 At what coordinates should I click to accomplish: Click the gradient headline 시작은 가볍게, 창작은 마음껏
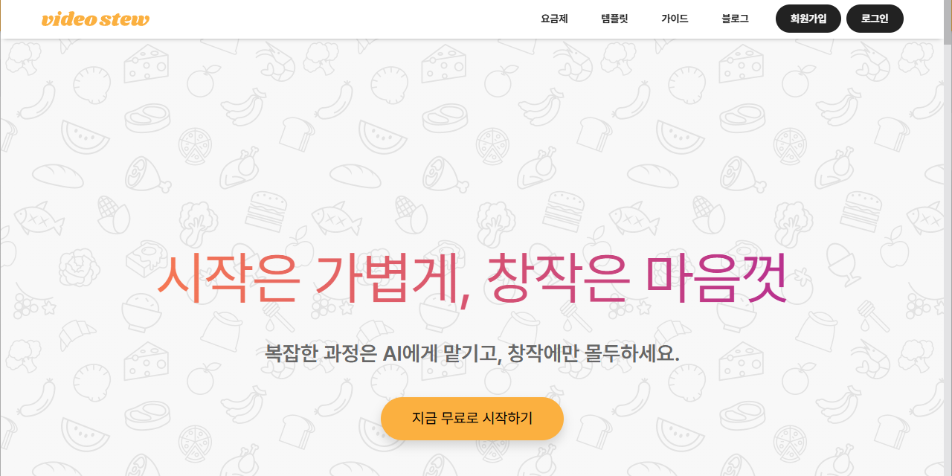[x=472, y=278]
